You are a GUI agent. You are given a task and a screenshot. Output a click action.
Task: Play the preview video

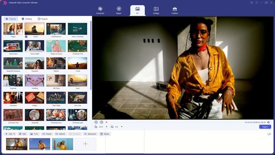(x=96, y=122)
